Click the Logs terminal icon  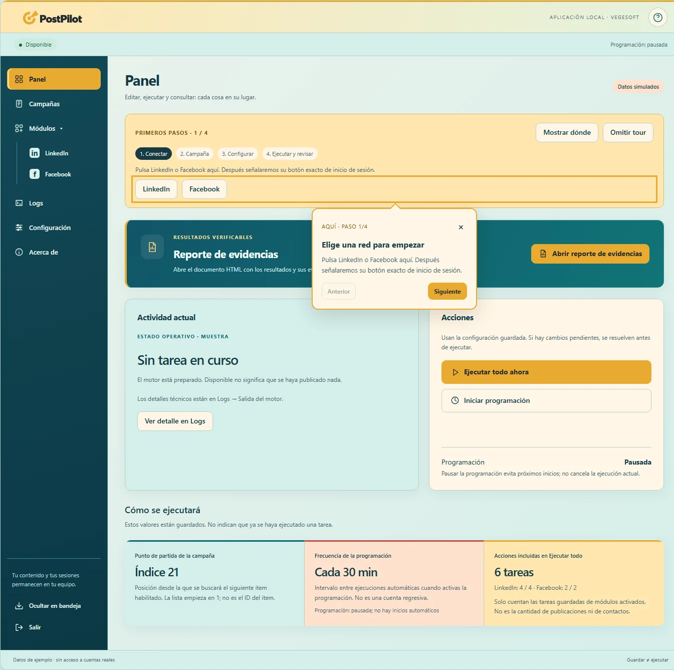point(19,203)
